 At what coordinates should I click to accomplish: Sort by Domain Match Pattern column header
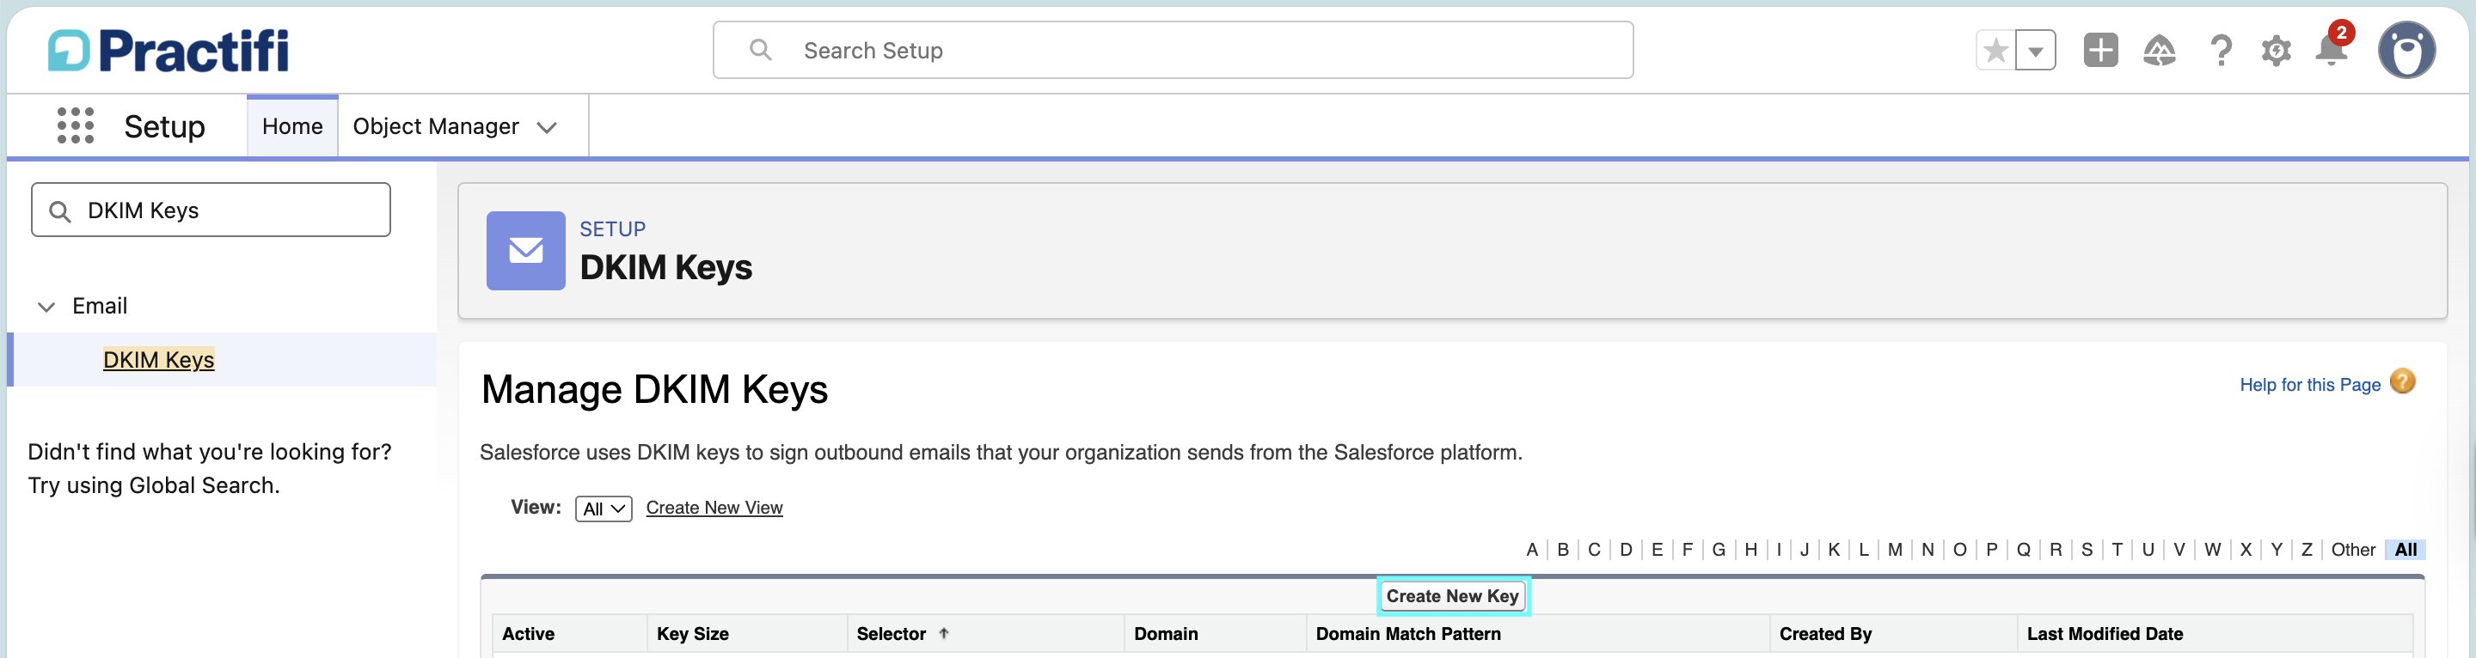[x=1408, y=634]
